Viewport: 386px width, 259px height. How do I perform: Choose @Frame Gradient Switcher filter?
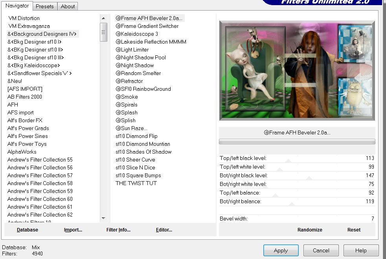coord(147,26)
